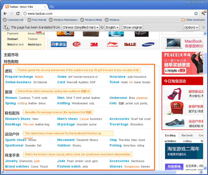Open the Insurance category link

118,77
